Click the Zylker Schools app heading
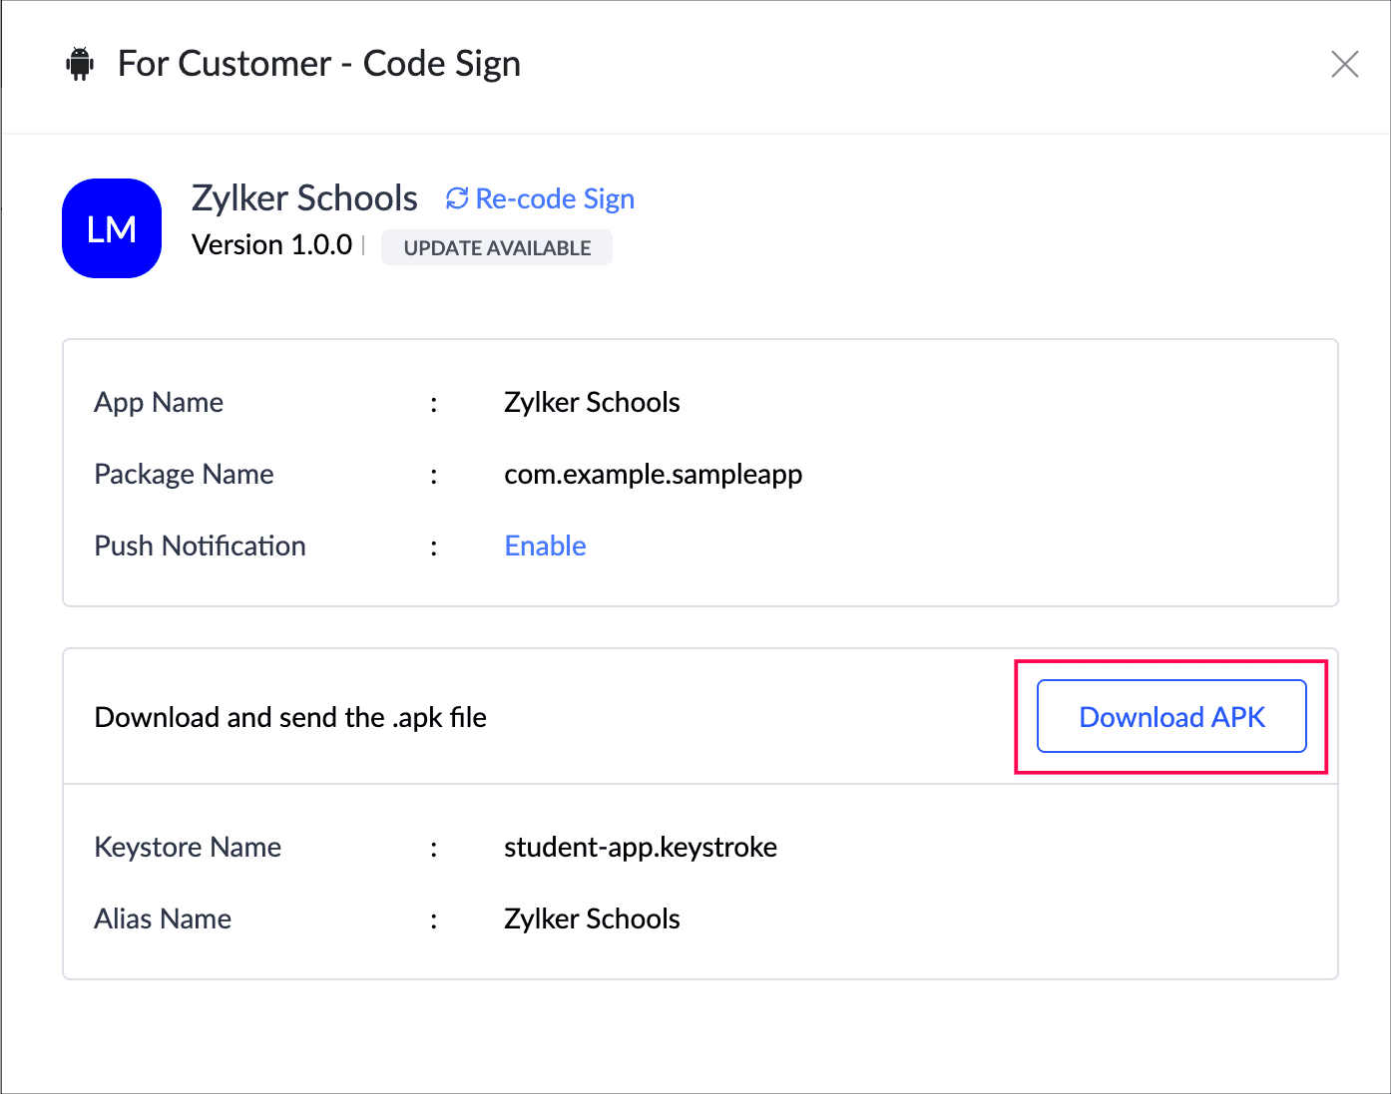Viewport: 1391px width, 1094px height. (304, 197)
